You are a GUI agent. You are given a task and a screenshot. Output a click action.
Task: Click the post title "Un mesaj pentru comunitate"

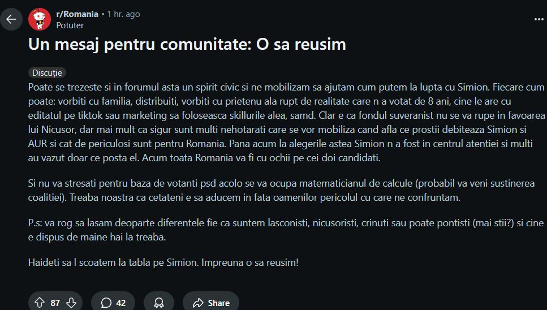187,45
